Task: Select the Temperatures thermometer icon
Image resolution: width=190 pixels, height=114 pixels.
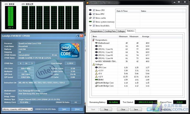Action: (93, 40)
